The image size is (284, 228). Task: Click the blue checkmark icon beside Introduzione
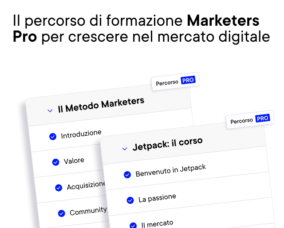click(x=53, y=137)
